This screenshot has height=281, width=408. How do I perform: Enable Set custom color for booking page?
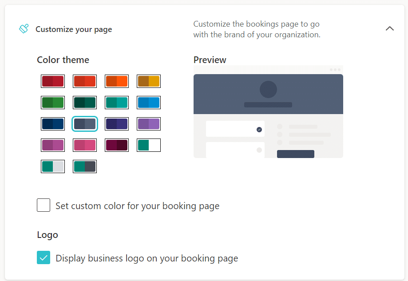click(44, 205)
